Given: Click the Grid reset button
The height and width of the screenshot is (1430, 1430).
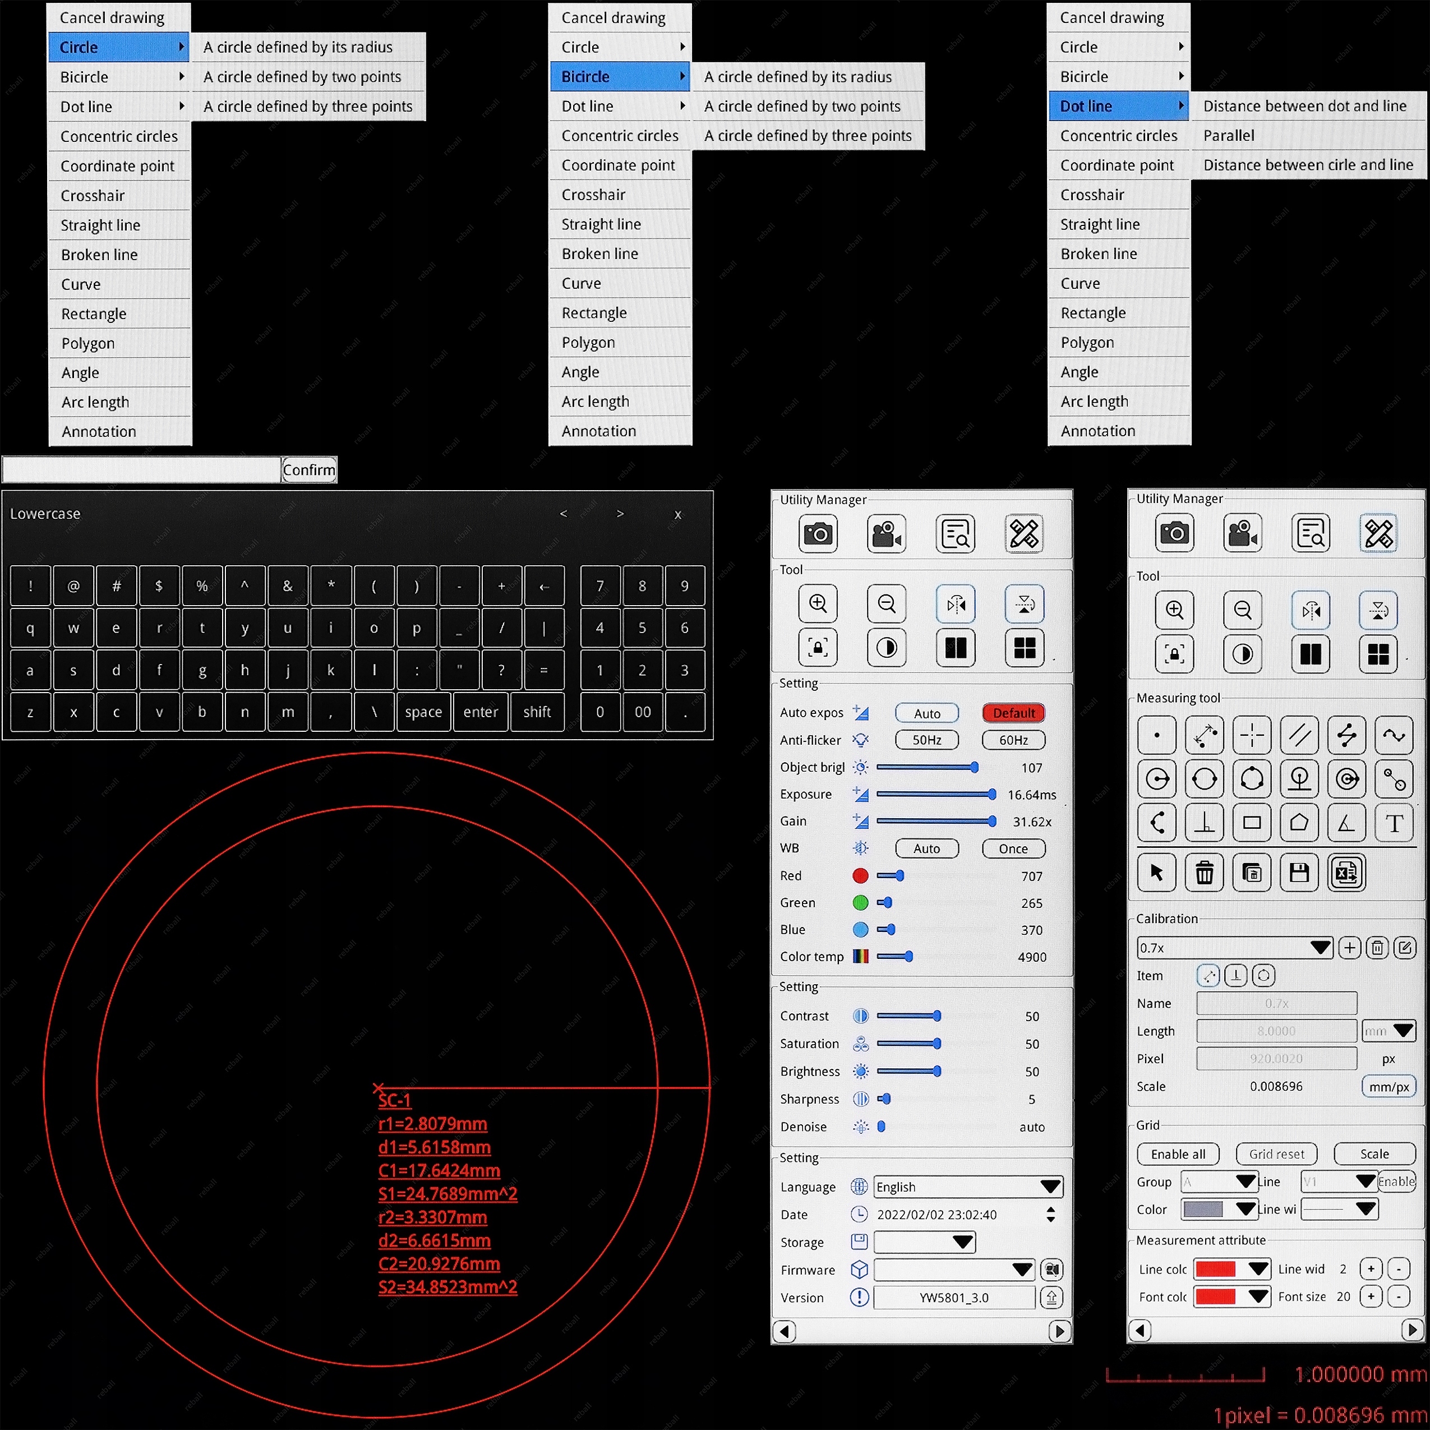Looking at the screenshot, I should point(1276,1154).
